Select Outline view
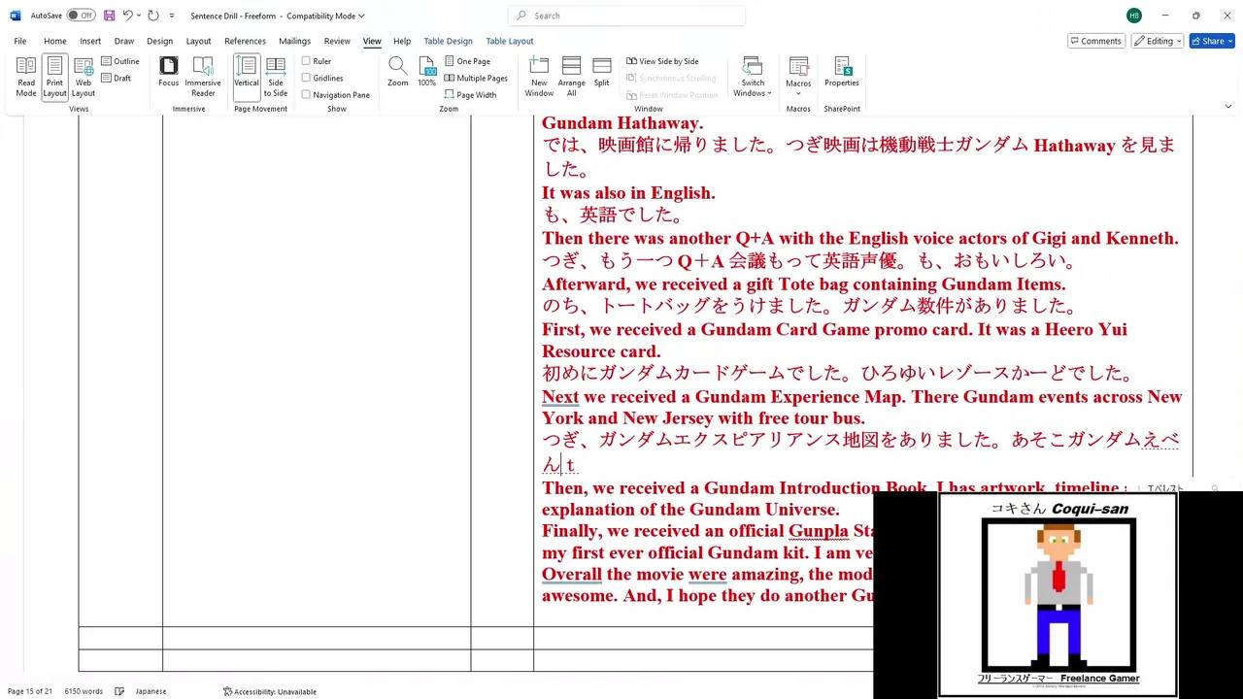1243x699 pixels. 120,61
